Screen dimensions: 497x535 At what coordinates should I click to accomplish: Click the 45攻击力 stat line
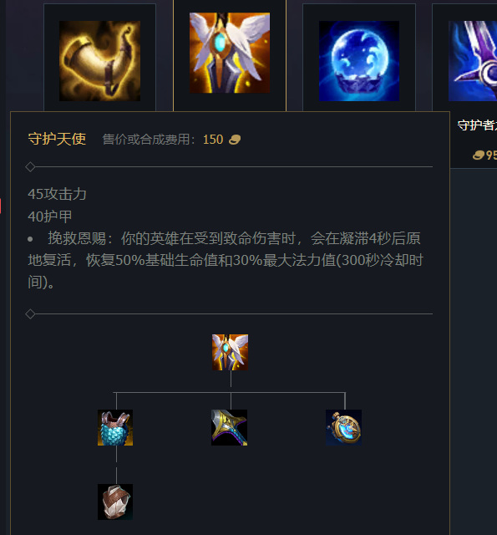click(57, 194)
